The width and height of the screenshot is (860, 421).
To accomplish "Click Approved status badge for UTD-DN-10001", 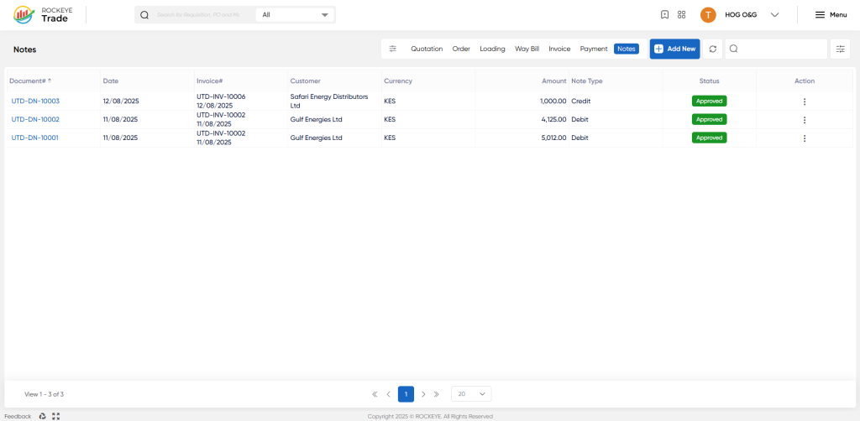I will tap(709, 138).
